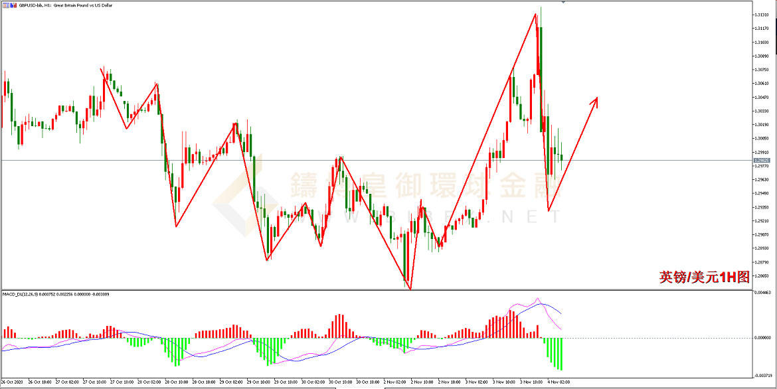777x389 pixels.
Task: Click the MACD 0.004463 upper scale label
Action: (763, 293)
